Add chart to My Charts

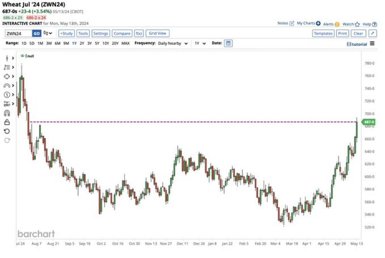coord(318,23)
